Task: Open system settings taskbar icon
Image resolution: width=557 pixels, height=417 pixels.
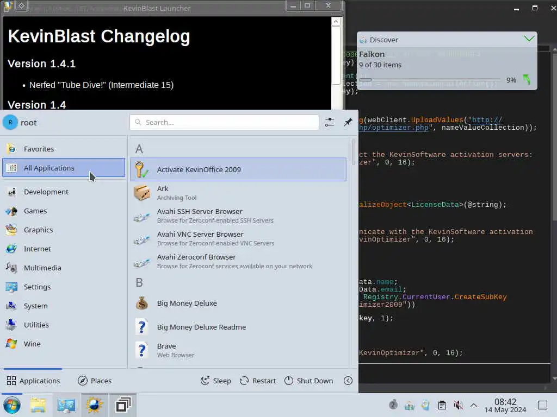Action: tap(66, 405)
